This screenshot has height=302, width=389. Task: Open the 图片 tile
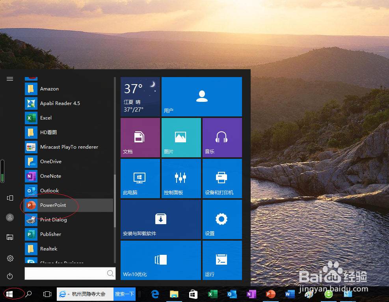pyautogui.click(x=181, y=138)
